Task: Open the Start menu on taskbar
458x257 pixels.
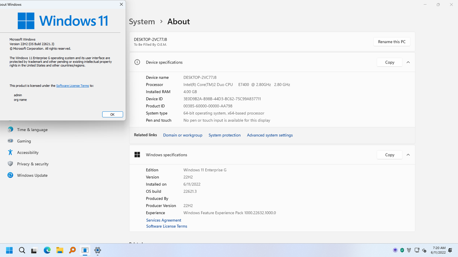Action: [x=9, y=250]
